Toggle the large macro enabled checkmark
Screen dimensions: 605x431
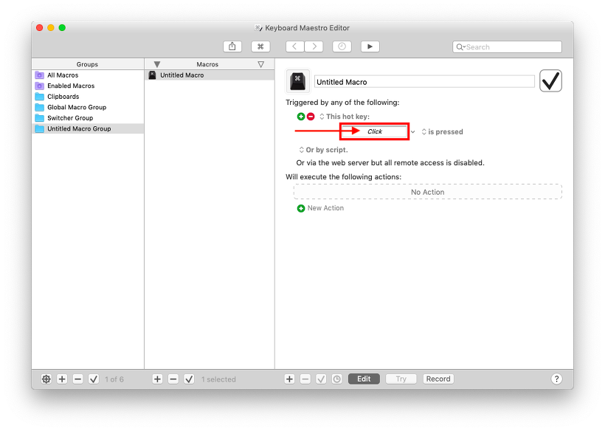tap(550, 81)
